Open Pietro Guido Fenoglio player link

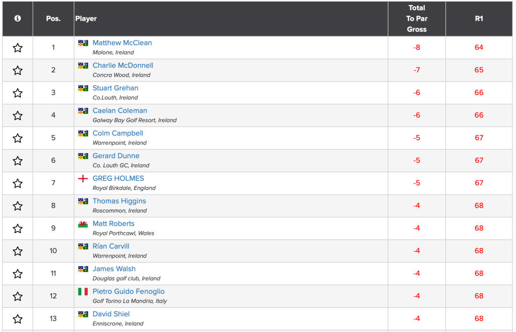point(129,291)
